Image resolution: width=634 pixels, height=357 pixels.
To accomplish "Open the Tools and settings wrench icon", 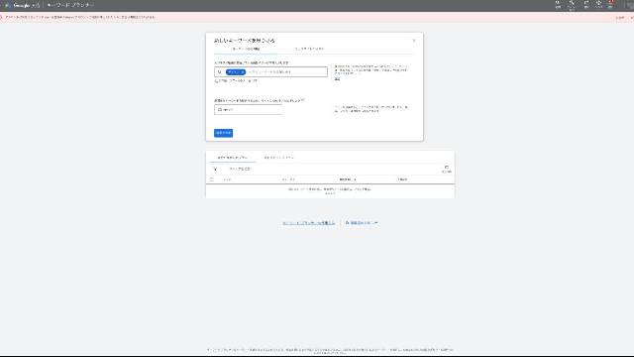I will [x=572, y=4].
